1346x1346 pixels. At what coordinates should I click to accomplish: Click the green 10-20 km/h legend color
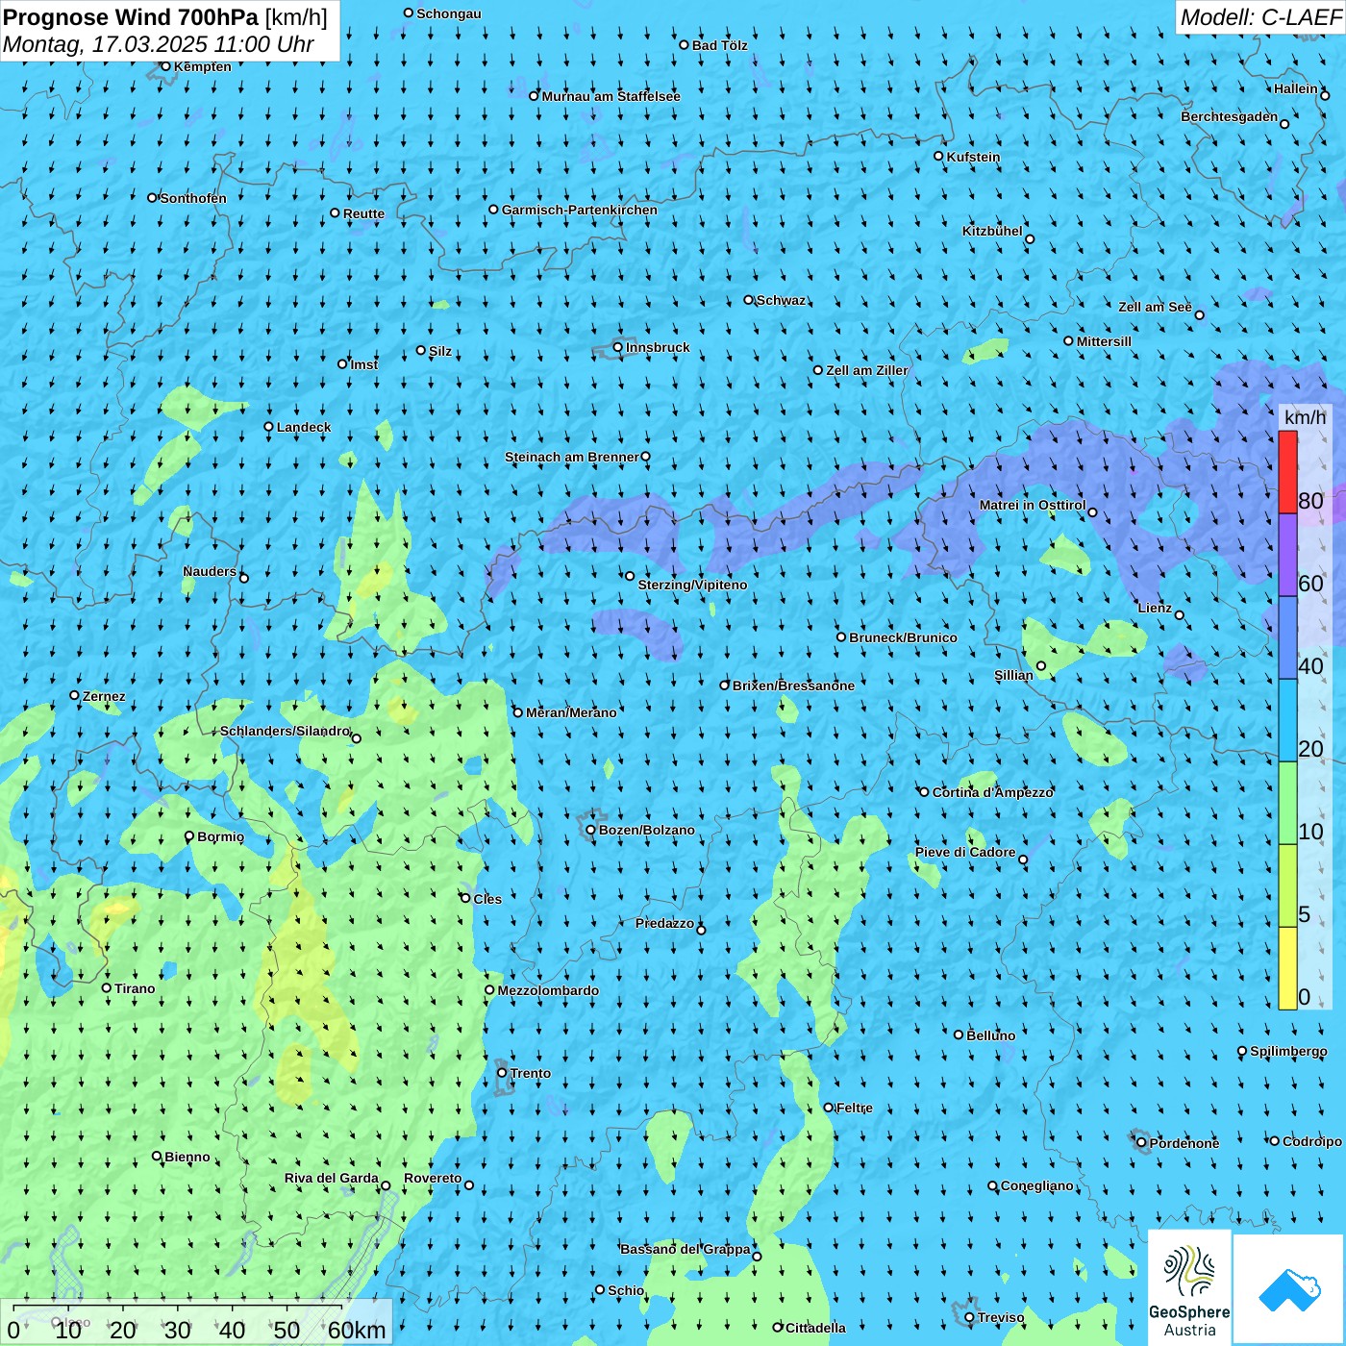1287,803
